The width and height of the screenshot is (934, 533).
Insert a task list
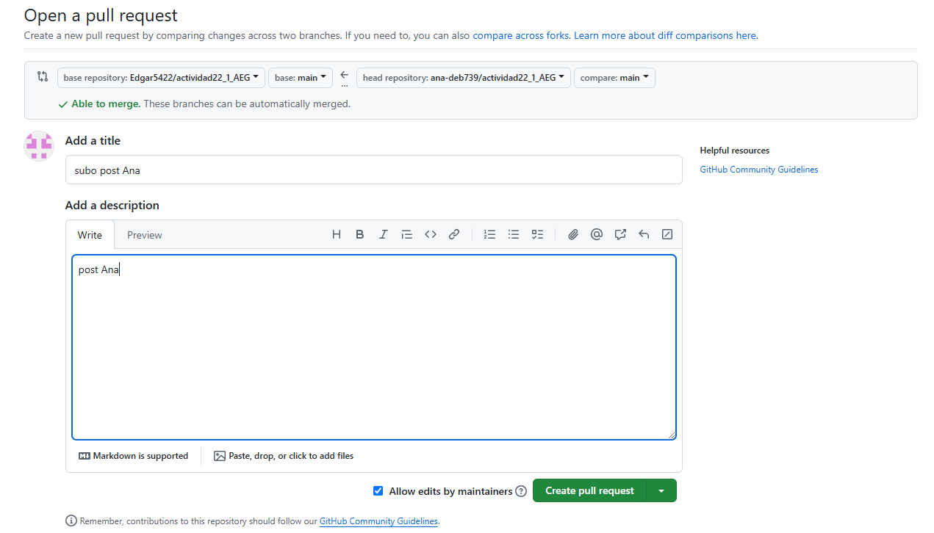537,234
